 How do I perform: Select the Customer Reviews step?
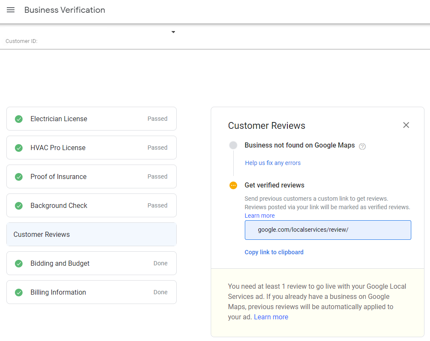(x=91, y=235)
